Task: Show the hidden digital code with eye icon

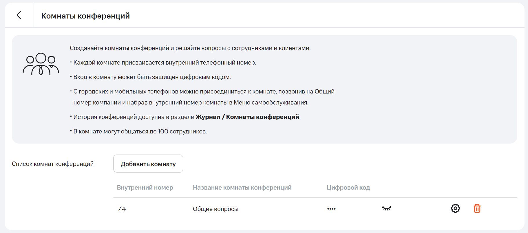Action: pyautogui.click(x=386, y=208)
